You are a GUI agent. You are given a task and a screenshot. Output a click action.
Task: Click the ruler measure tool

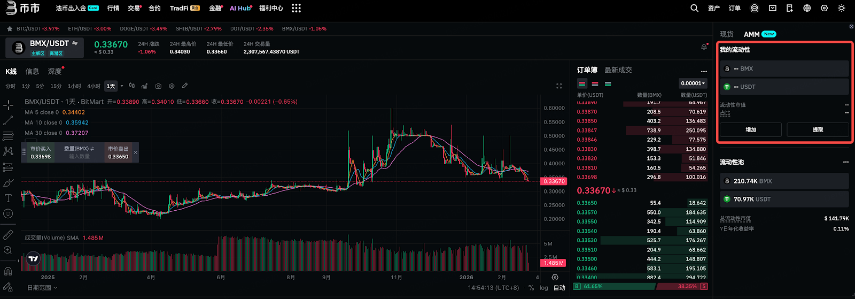8,235
